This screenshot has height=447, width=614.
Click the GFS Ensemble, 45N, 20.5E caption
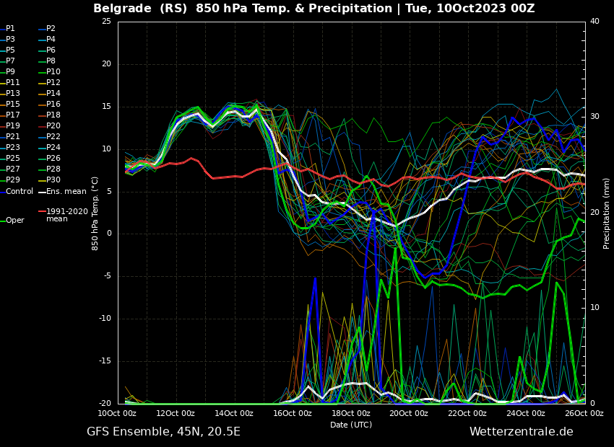163,432
